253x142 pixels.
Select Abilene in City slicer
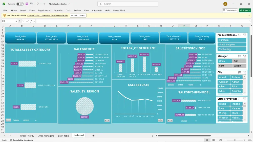tap(236, 77)
